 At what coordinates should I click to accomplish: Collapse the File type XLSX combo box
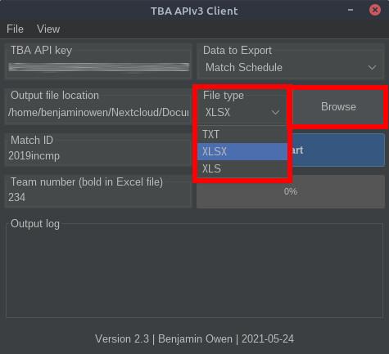coord(242,112)
